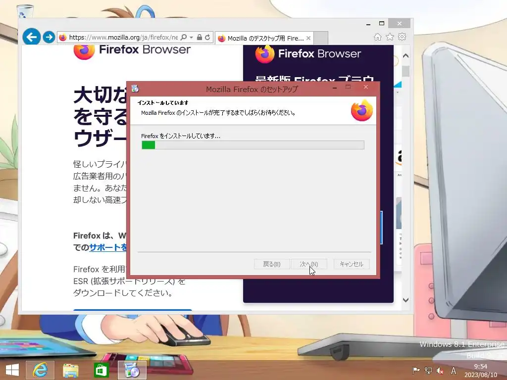This screenshot has width=507, height=380.
Task: Open IE tools gear menu
Action: click(402, 37)
